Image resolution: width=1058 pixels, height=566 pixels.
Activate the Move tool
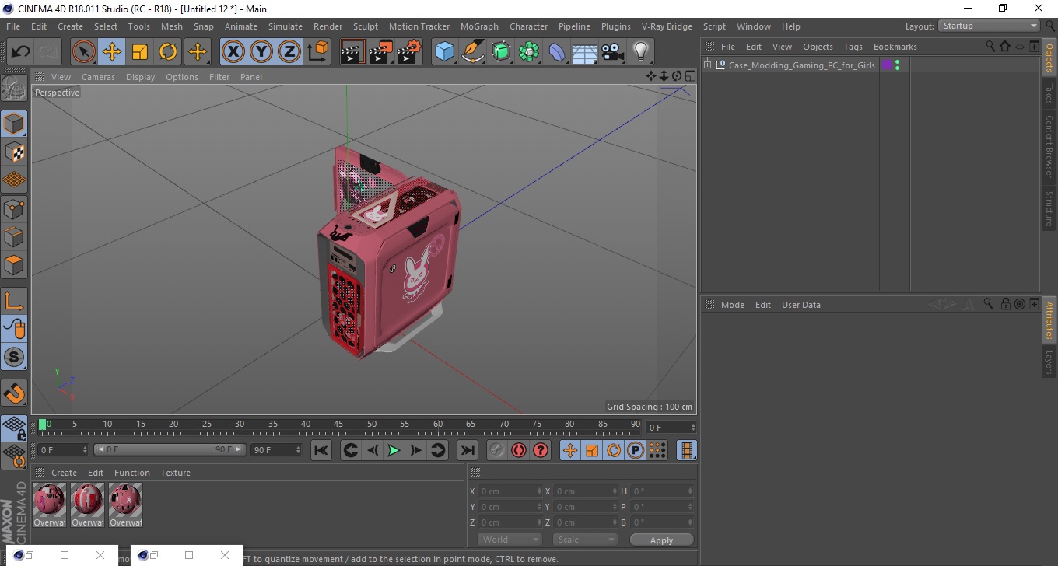point(112,52)
